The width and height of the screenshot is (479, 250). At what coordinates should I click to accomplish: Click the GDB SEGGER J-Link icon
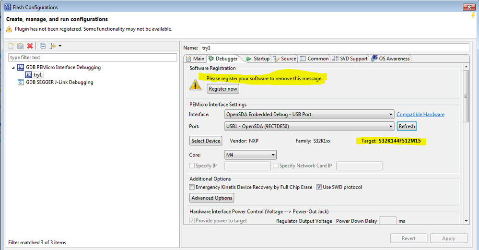[x=21, y=82]
